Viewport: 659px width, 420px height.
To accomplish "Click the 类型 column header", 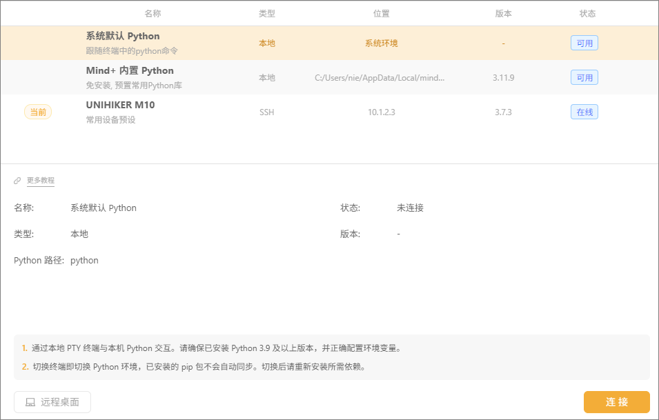I will (x=267, y=13).
